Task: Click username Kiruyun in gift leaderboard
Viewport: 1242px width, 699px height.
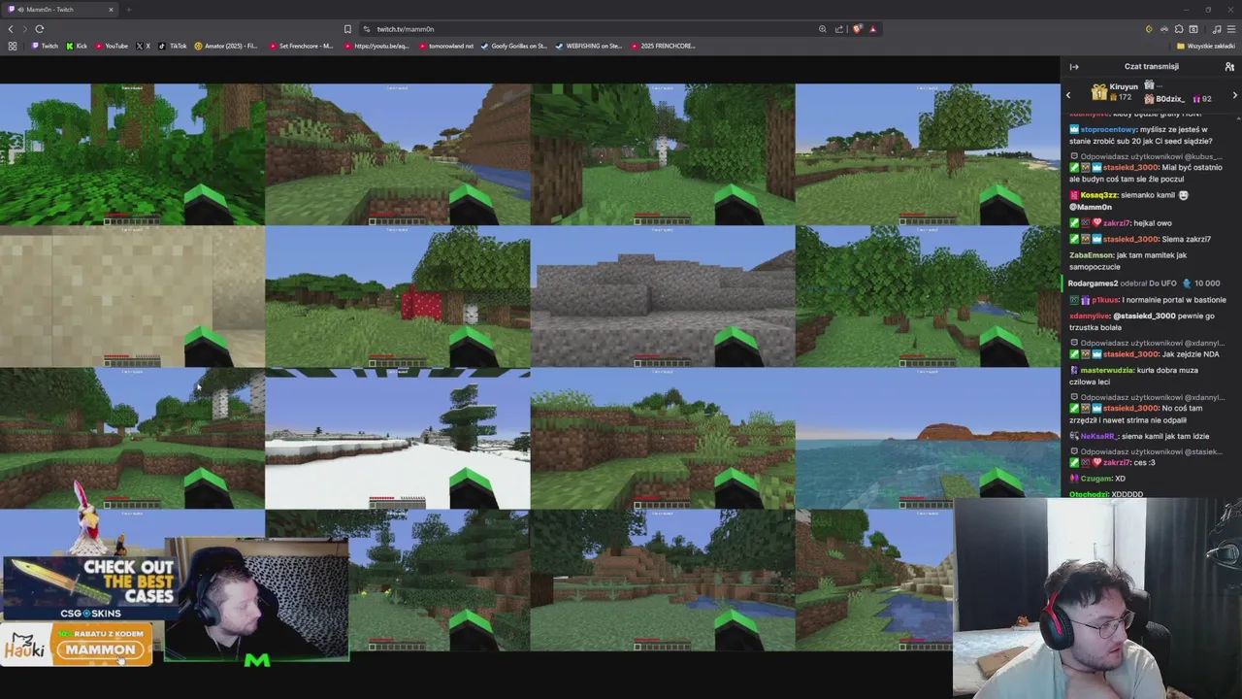Action: pyautogui.click(x=1124, y=87)
